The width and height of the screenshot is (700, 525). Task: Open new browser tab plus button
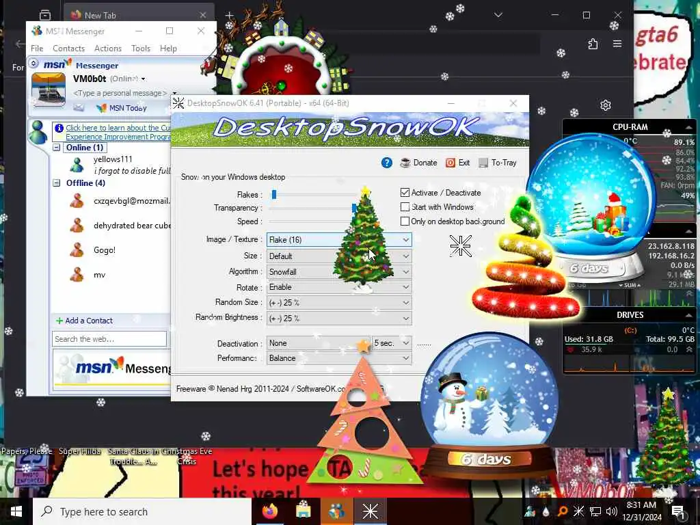coord(229,15)
